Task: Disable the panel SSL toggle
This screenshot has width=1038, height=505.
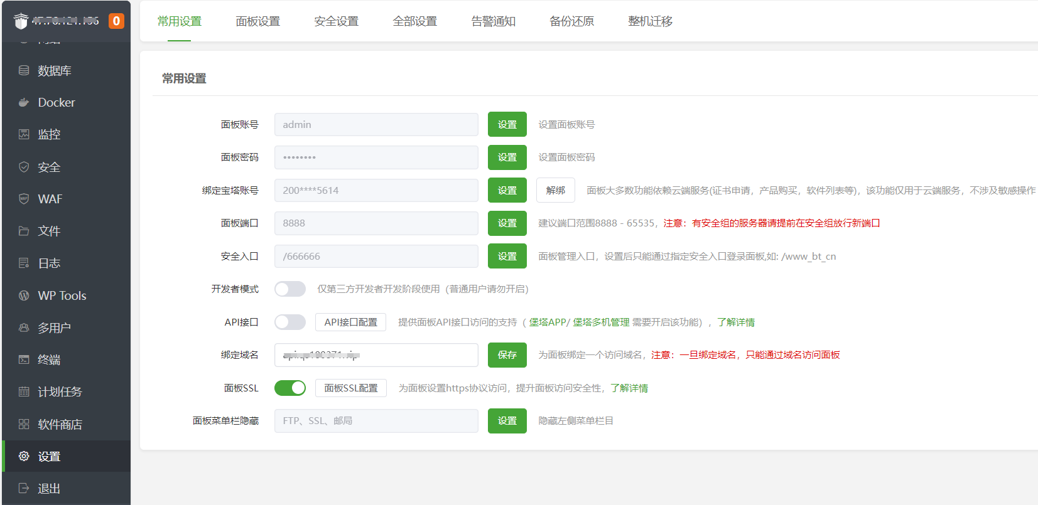Action: point(289,388)
